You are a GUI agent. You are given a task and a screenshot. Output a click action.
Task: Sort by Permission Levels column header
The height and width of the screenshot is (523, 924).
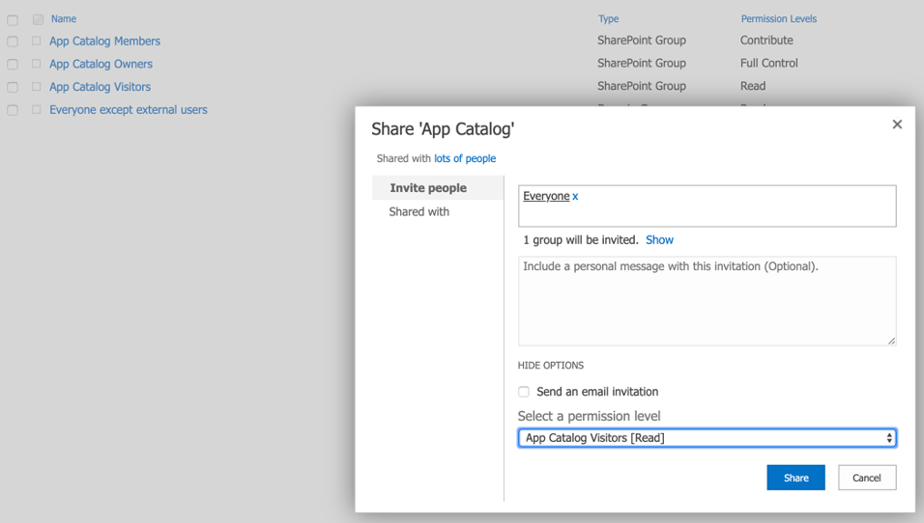[778, 19]
